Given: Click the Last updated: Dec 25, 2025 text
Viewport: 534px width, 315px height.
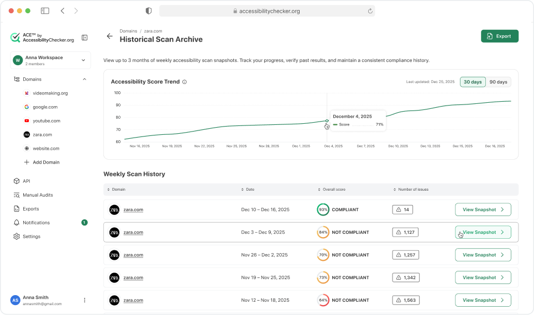Looking at the screenshot, I should pyautogui.click(x=430, y=82).
